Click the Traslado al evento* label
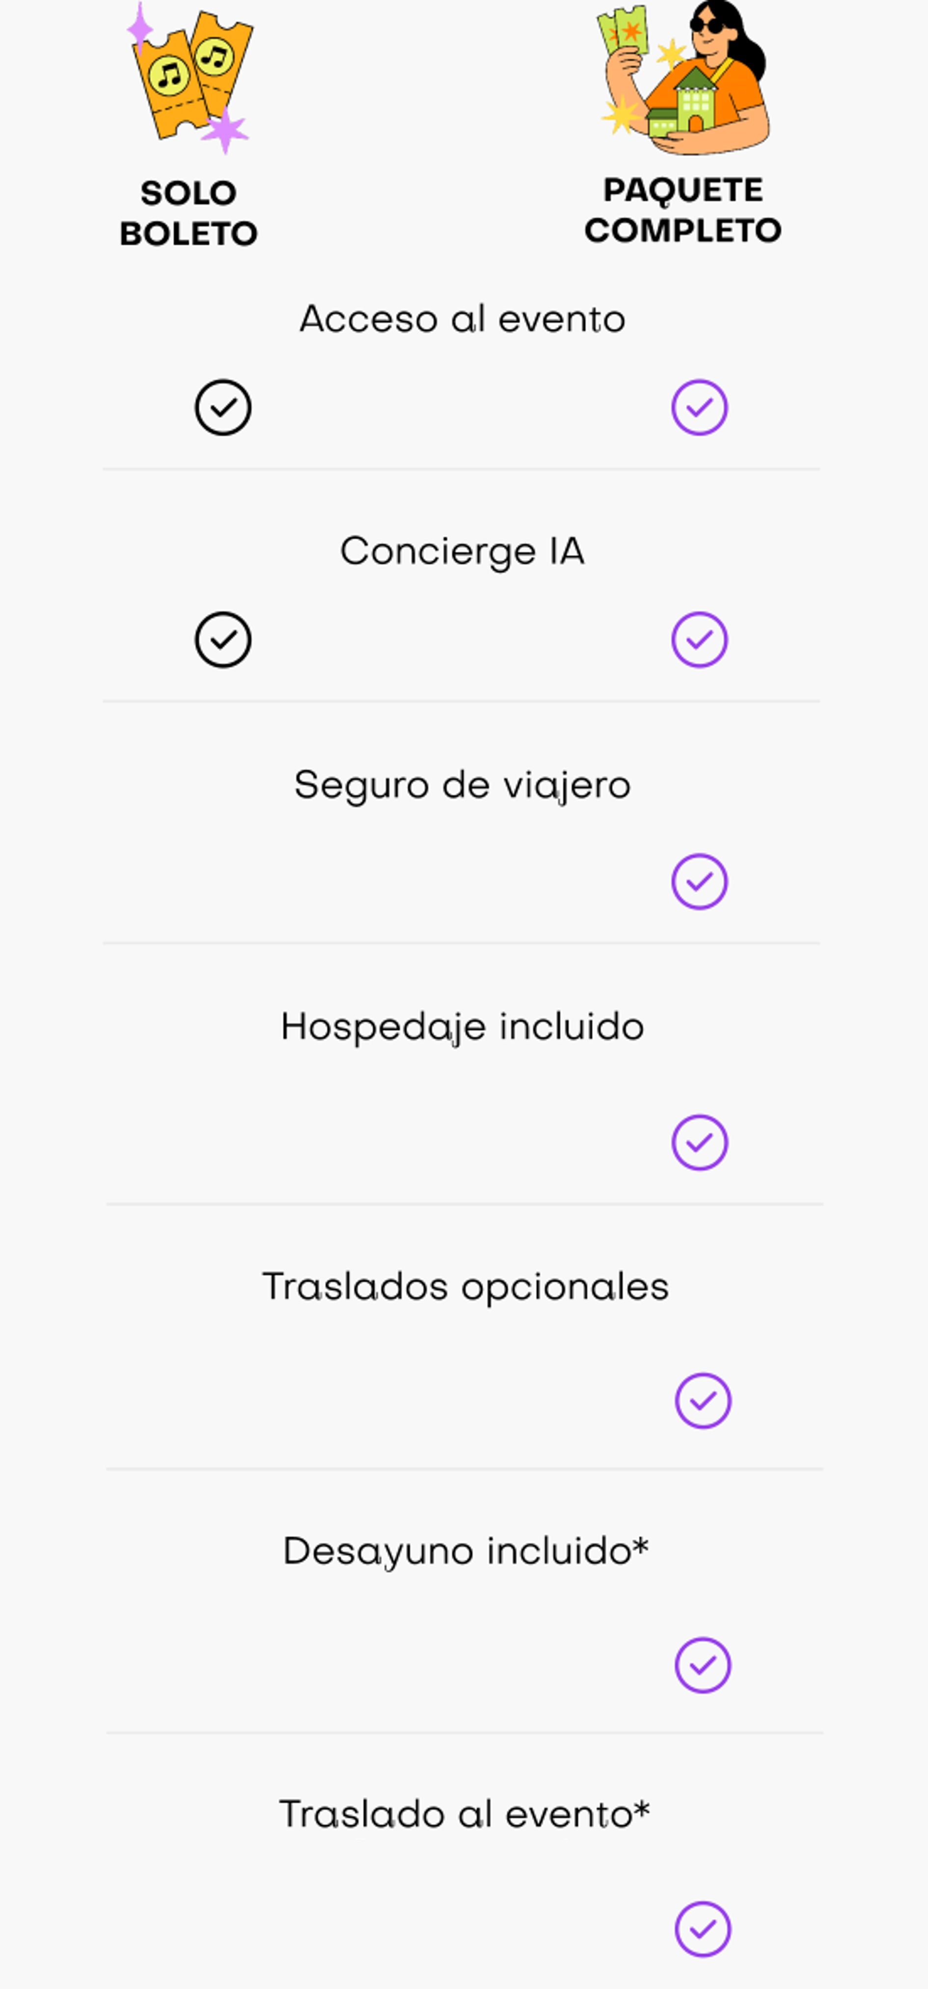The image size is (928, 1989). pyautogui.click(x=464, y=1815)
